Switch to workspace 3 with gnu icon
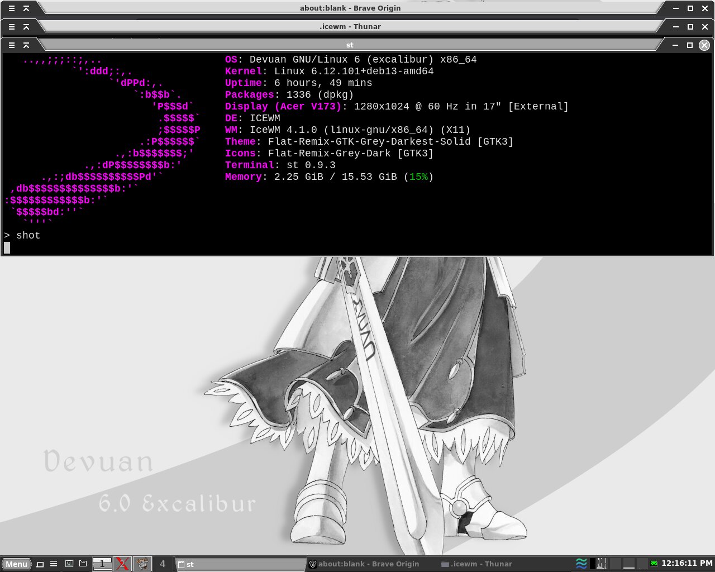Screen dimensions: 715x572 point(142,564)
